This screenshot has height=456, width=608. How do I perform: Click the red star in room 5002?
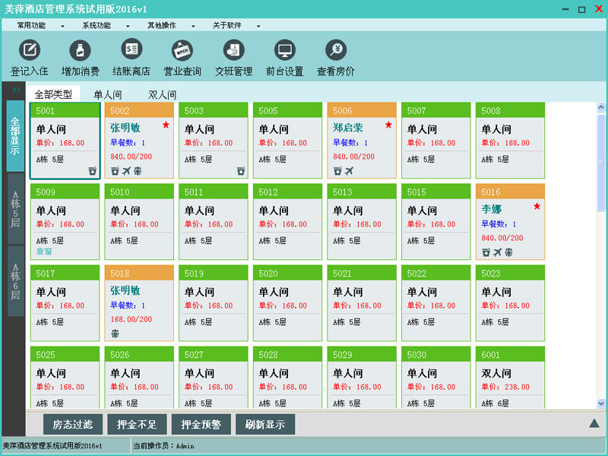(166, 125)
